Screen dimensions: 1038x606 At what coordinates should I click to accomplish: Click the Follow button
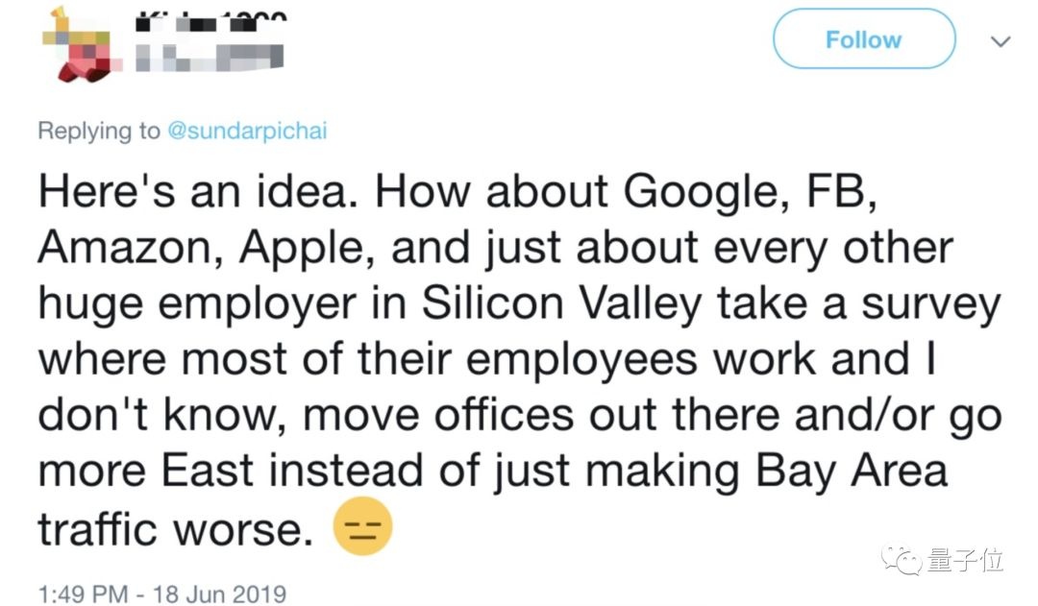tap(863, 39)
